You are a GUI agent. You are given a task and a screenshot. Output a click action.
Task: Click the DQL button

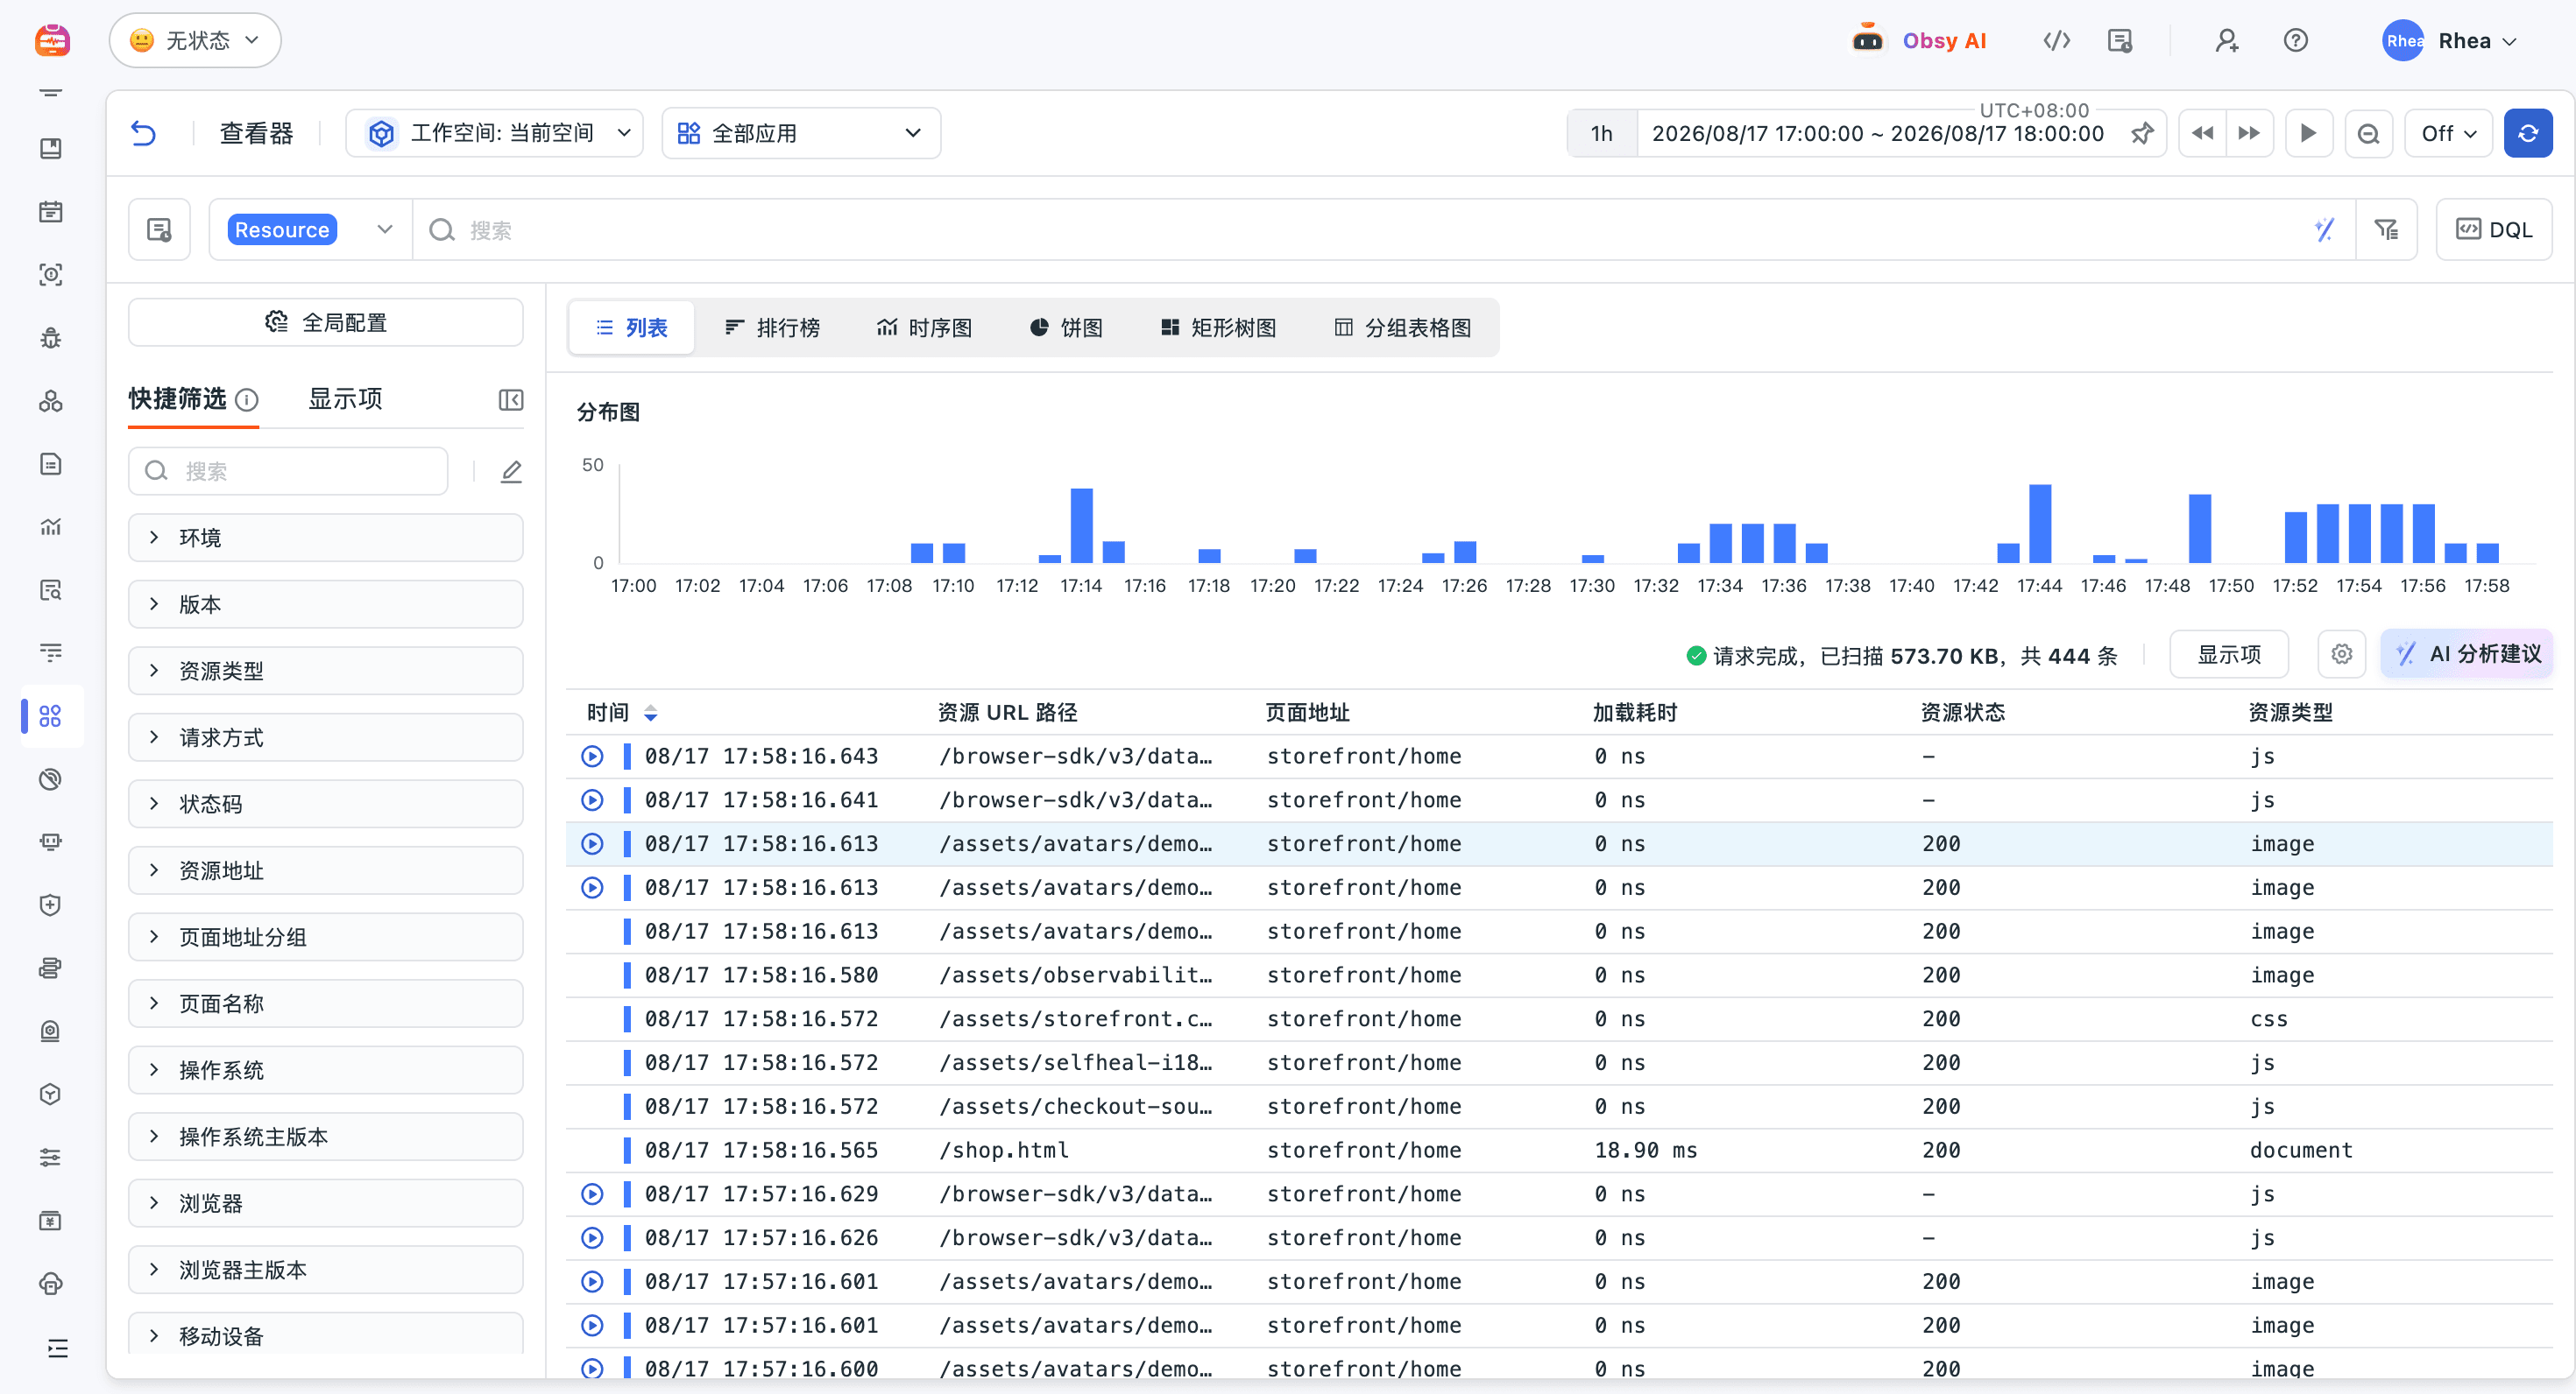click(2494, 229)
